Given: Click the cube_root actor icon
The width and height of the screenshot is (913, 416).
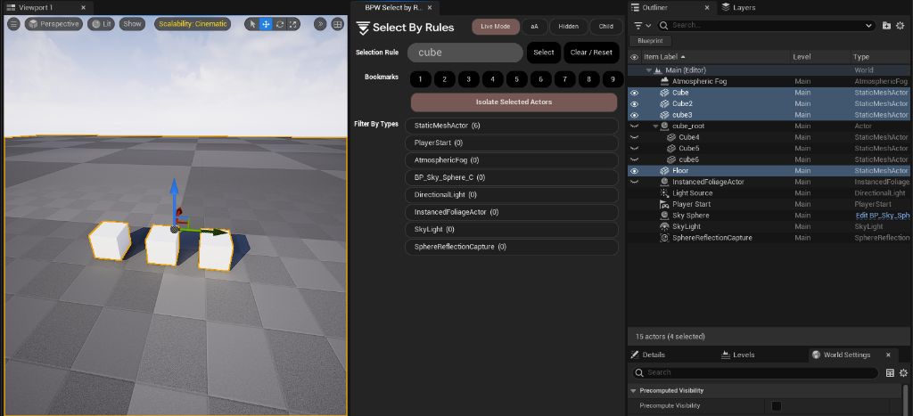Looking at the screenshot, I should point(663,126).
